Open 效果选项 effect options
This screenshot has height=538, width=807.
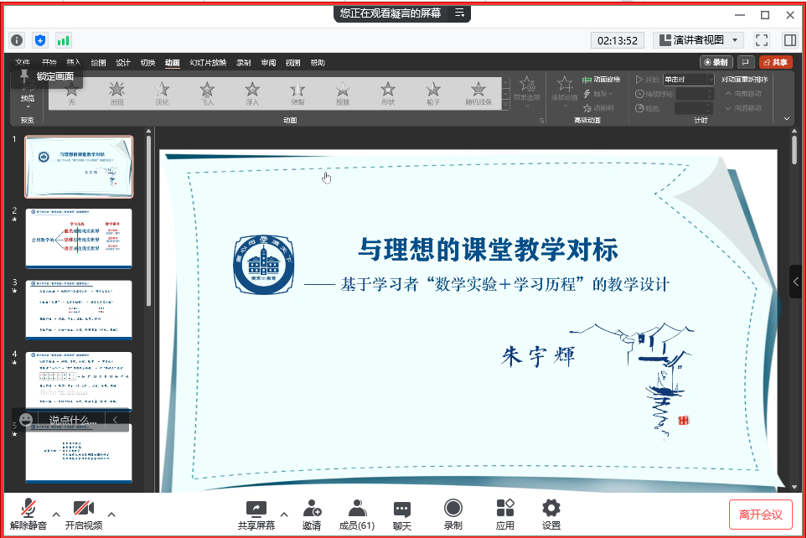coord(527,91)
